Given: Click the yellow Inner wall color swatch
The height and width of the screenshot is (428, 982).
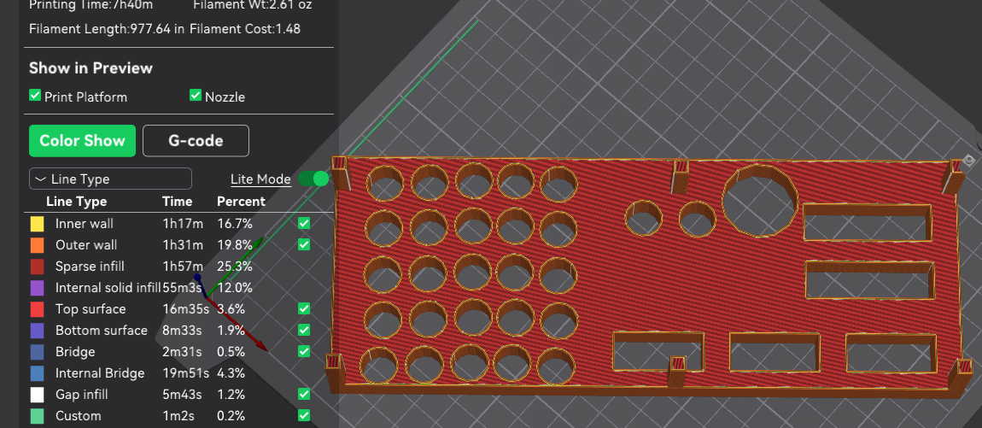Looking at the screenshot, I should 37,224.
